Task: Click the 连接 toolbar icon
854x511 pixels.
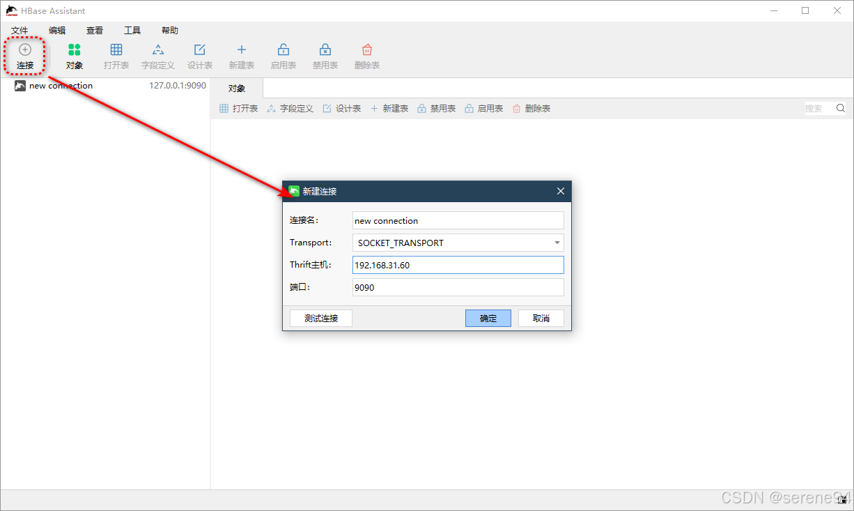Action: pyautogui.click(x=25, y=50)
